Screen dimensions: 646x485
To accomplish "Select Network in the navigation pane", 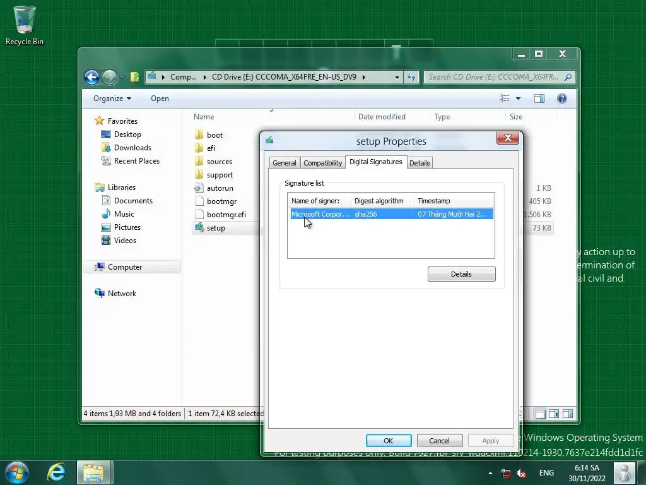I will tap(116, 293).
